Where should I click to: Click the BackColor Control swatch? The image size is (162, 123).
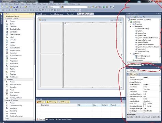click(145, 104)
